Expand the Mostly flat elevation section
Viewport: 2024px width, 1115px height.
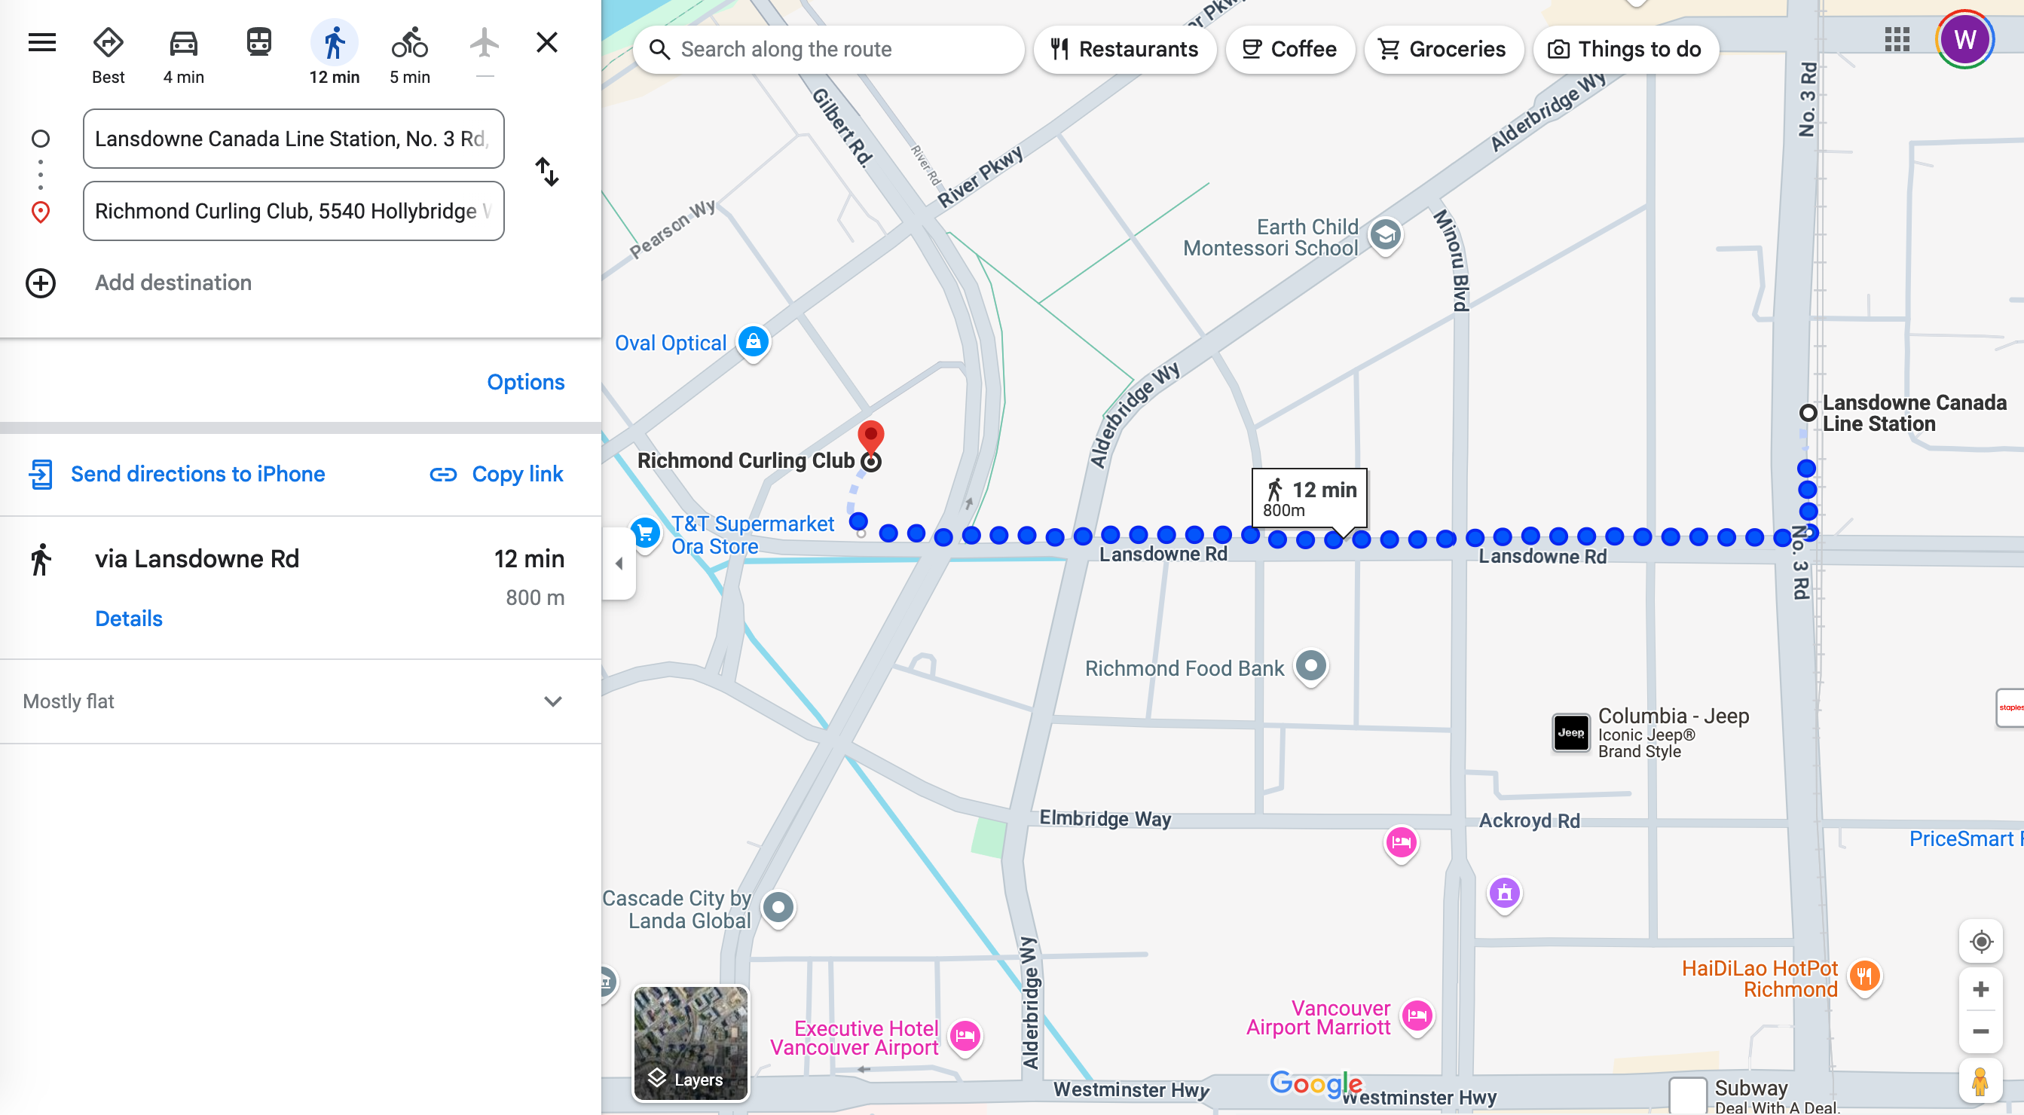pyautogui.click(x=552, y=701)
